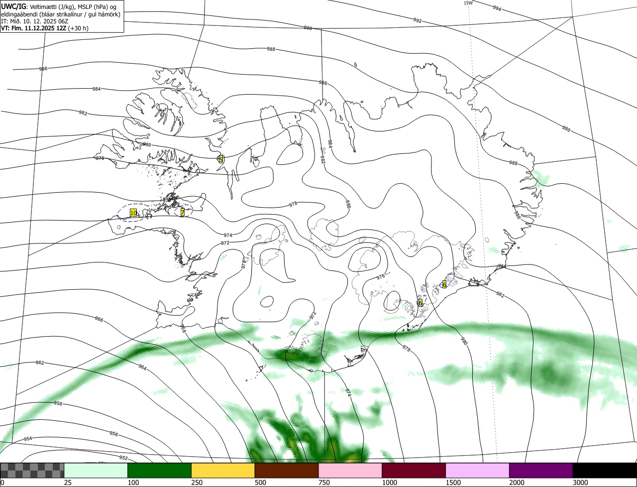Screen dimensions: 637x487
Task: Click the 994 isobar label
Action: click(497, 8)
